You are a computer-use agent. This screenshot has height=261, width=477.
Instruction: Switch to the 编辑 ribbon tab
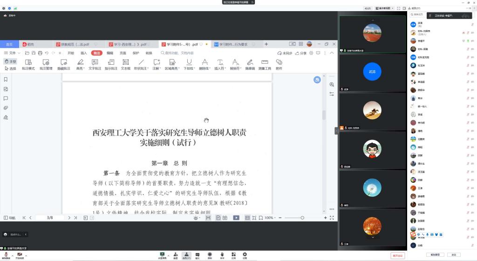coord(110,53)
